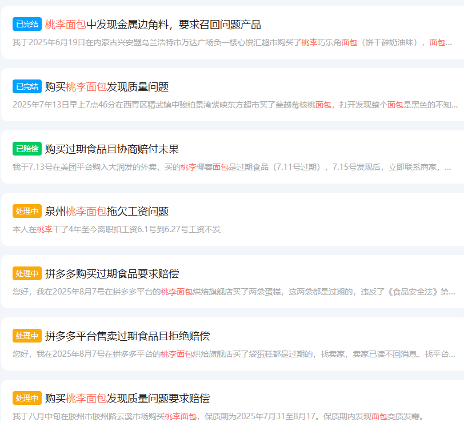
Task: Select description '本人在桃李干了4年至今离职扣工资'
Action: (x=117, y=229)
